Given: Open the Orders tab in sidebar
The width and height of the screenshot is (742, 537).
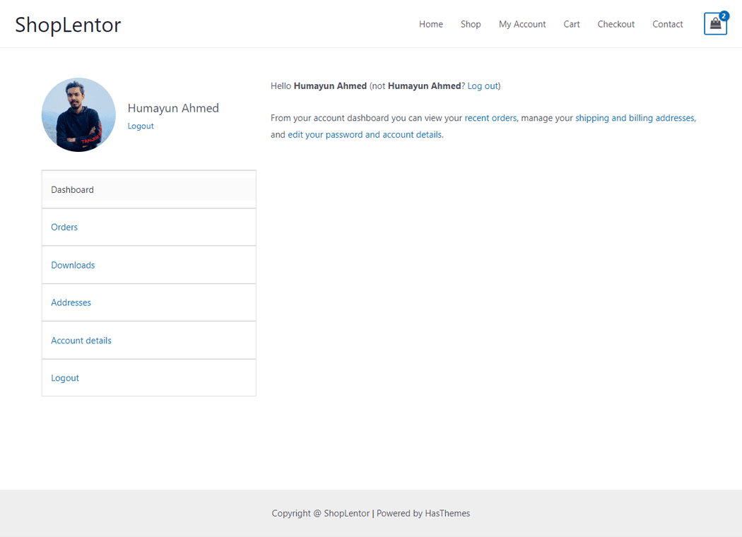Looking at the screenshot, I should pos(64,227).
